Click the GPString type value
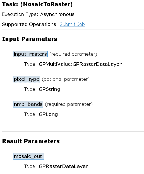 pyautogui.click(x=49, y=89)
